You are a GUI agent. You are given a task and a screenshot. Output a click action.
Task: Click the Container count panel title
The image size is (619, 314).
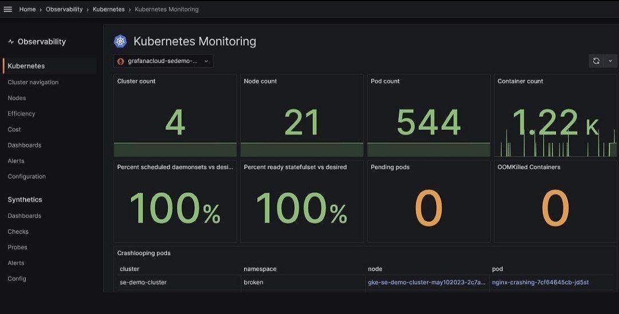[520, 81]
